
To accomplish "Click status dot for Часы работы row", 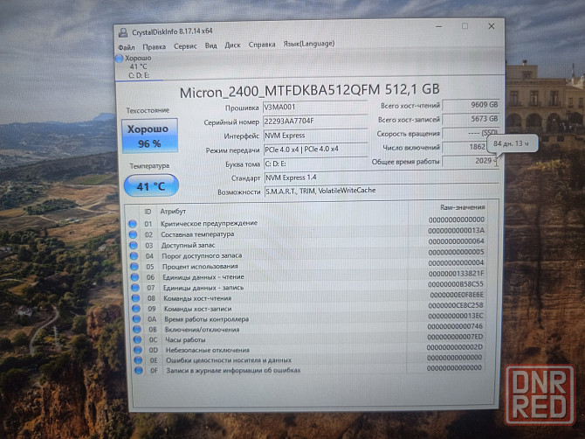I will click(x=137, y=339).
